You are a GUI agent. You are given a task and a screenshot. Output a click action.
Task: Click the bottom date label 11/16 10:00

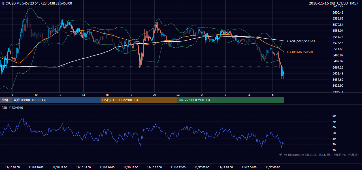coord(36,167)
